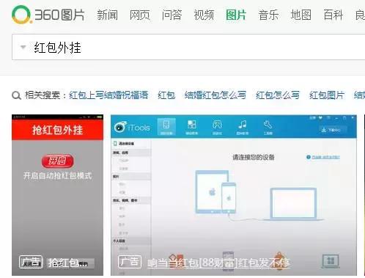Expand the search box dropdown arrow

point(23,47)
